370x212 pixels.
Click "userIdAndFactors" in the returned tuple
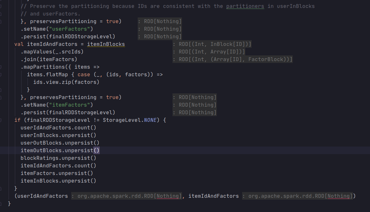(x=43, y=196)
